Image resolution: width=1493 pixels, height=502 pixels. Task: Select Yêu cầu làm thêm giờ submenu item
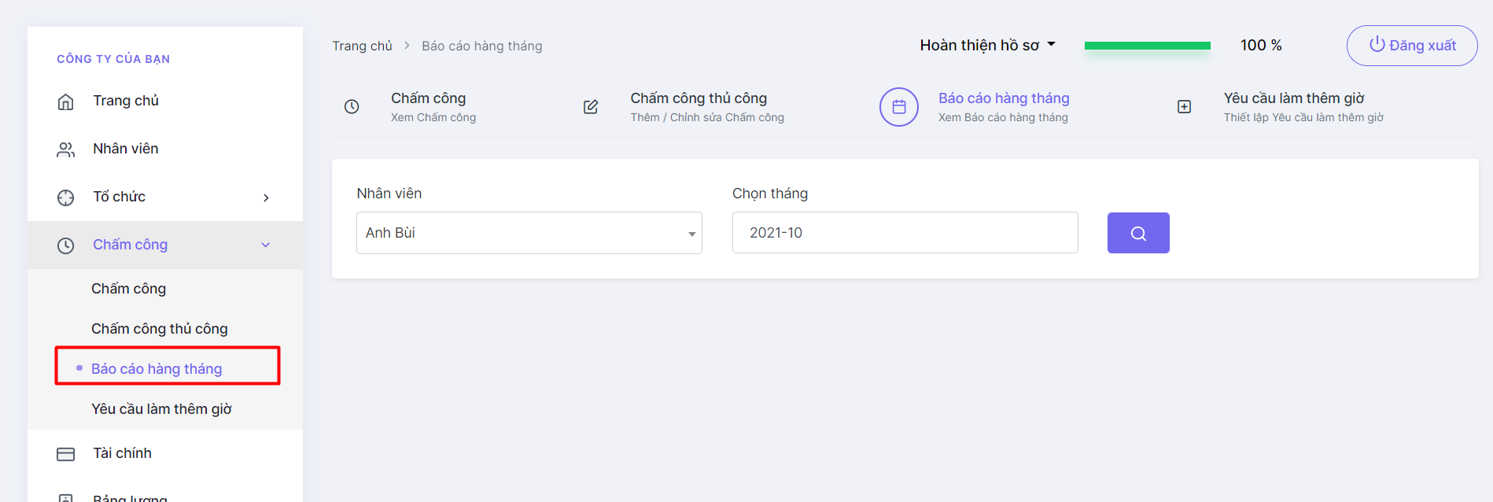[x=161, y=409]
